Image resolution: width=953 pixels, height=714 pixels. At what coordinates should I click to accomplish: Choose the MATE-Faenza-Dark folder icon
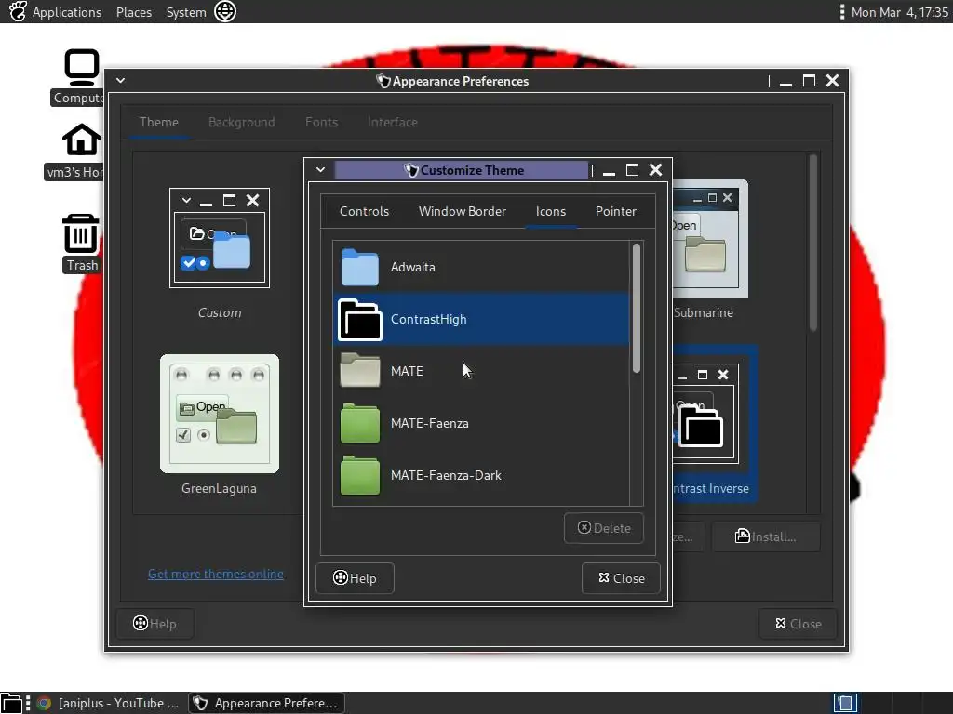click(x=360, y=475)
